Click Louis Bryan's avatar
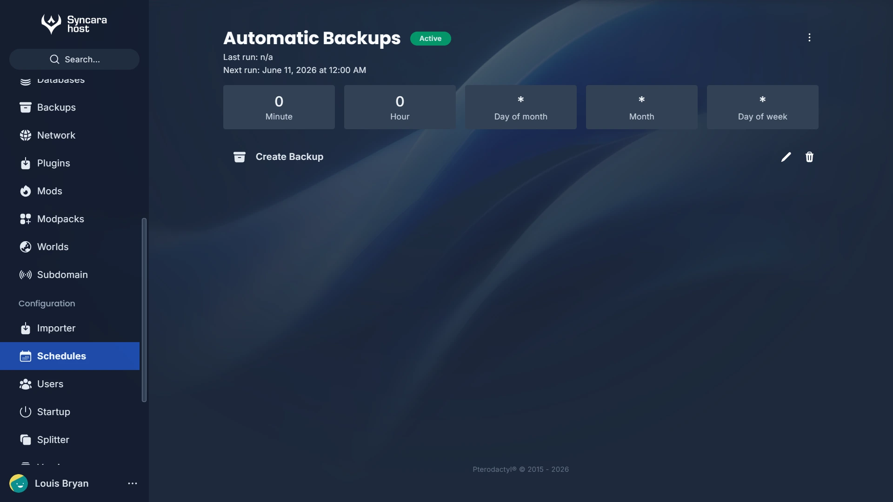This screenshot has width=893, height=502. pyautogui.click(x=19, y=483)
